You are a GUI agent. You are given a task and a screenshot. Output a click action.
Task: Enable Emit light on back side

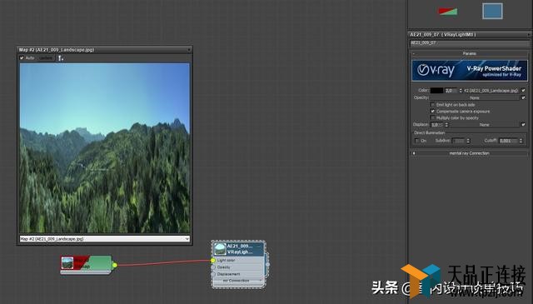pyautogui.click(x=433, y=105)
